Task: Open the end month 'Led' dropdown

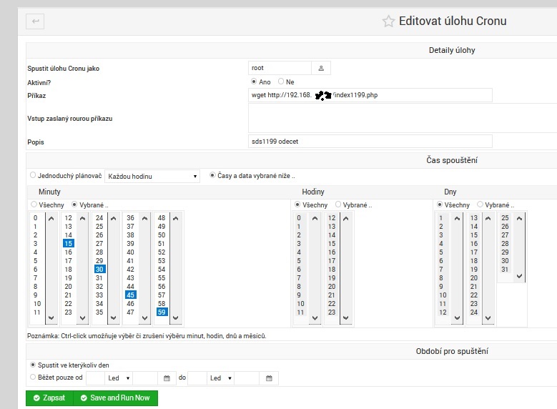Action: (x=220, y=378)
